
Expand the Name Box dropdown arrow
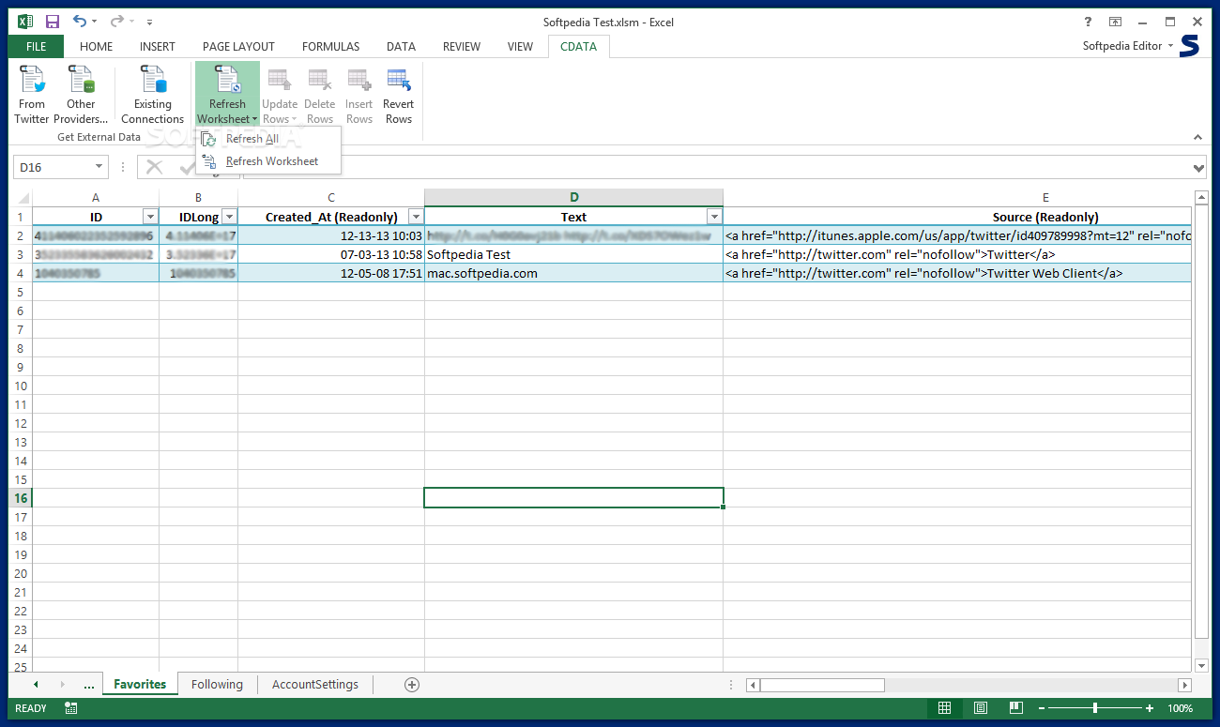pos(99,167)
